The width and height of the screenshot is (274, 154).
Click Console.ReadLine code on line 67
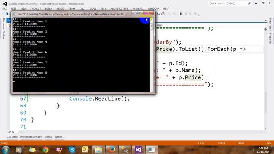tap(100, 98)
